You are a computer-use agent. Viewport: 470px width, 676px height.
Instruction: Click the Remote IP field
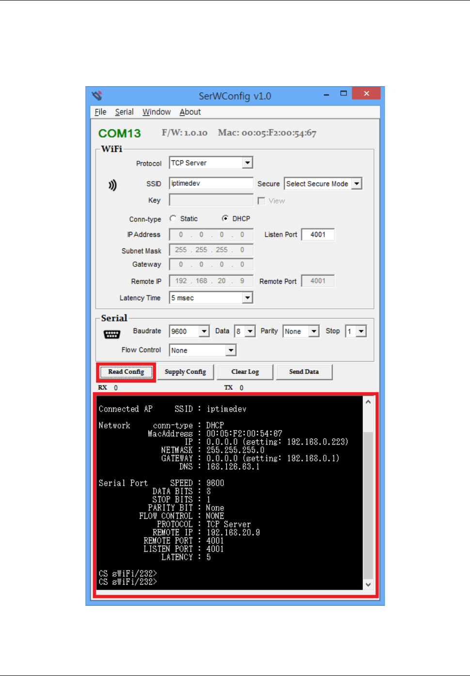click(211, 281)
